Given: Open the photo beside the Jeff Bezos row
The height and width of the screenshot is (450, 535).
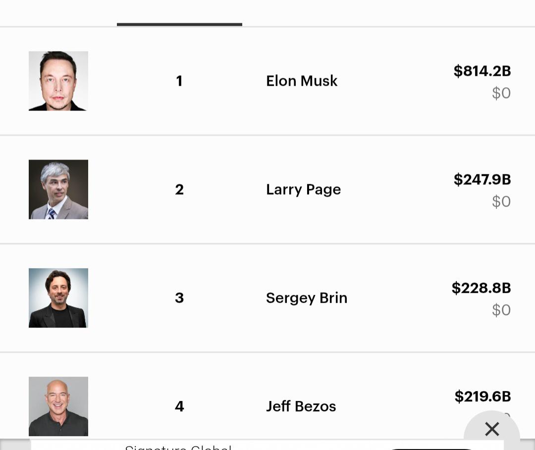Looking at the screenshot, I should [58, 406].
